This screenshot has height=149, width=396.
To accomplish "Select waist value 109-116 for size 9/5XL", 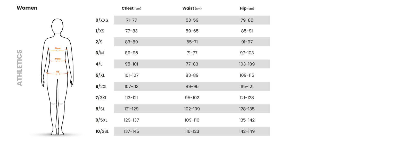I will [192, 120].
